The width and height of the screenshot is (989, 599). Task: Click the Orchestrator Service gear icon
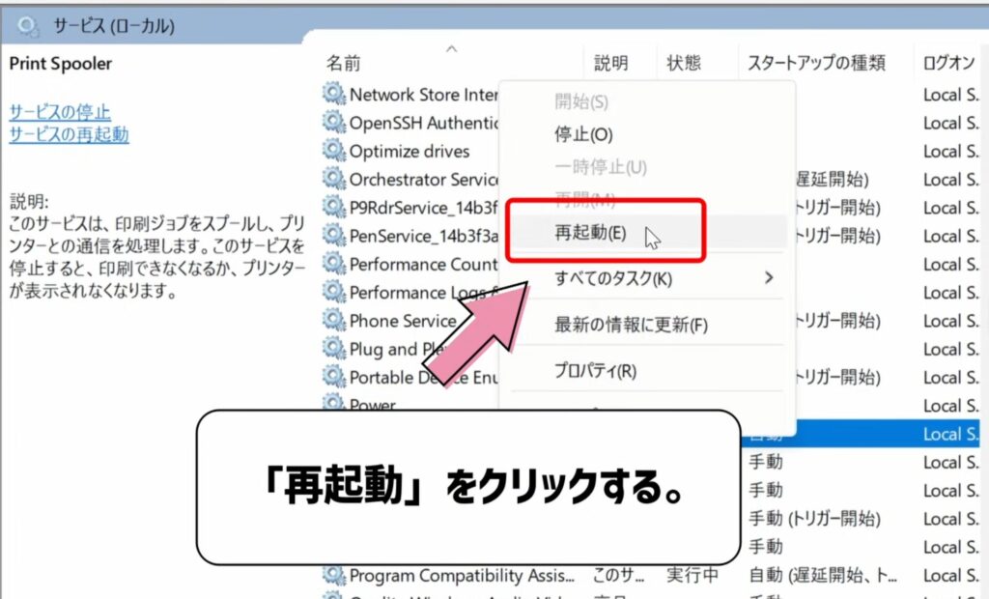(x=330, y=180)
